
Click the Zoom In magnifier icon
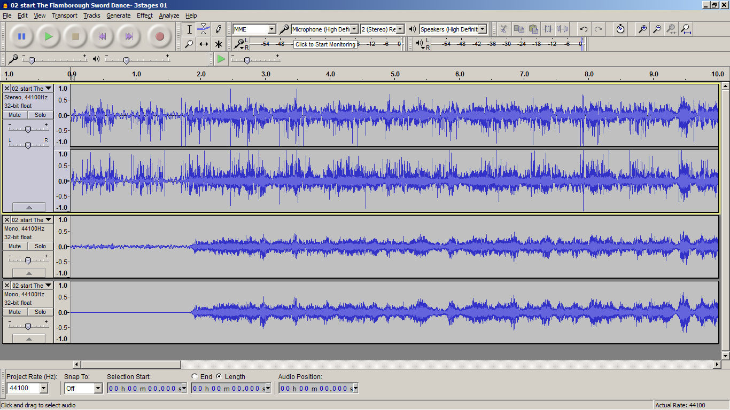(x=643, y=29)
